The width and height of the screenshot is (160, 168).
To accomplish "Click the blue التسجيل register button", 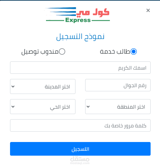I will [80, 149].
